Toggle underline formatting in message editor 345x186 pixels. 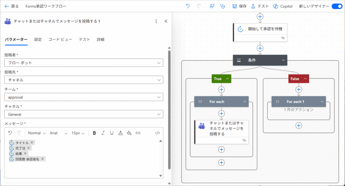(112, 133)
